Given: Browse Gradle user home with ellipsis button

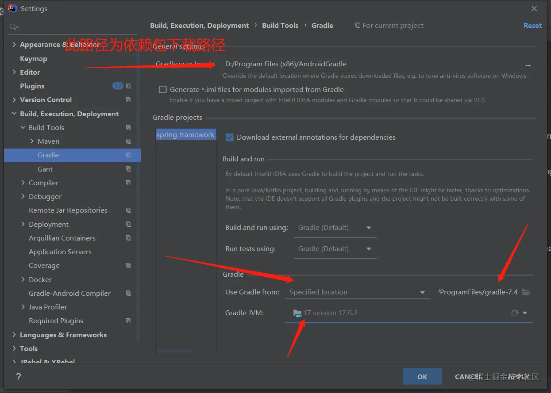Looking at the screenshot, I should click(528, 65).
